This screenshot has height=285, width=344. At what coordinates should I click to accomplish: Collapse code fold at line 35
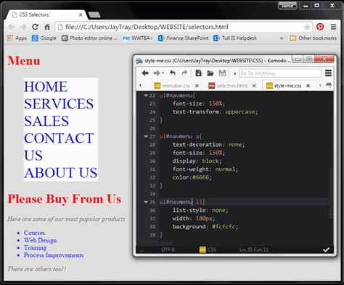click(146, 202)
